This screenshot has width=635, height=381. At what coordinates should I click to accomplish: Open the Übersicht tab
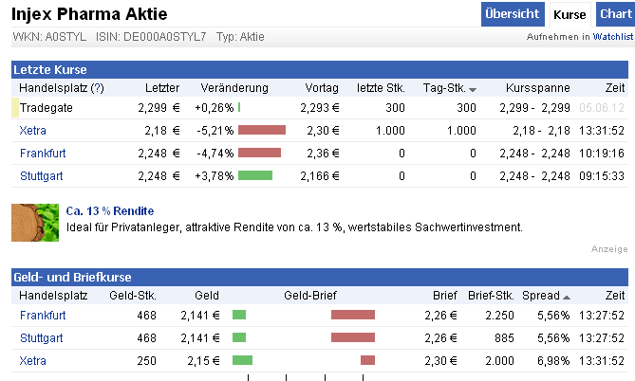513,14
